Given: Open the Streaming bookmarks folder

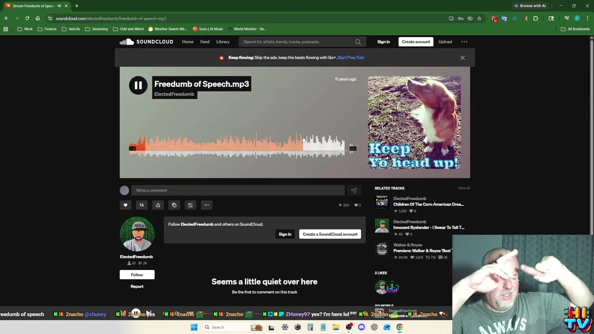Looking at the screenshot, I should click(96, 29).
